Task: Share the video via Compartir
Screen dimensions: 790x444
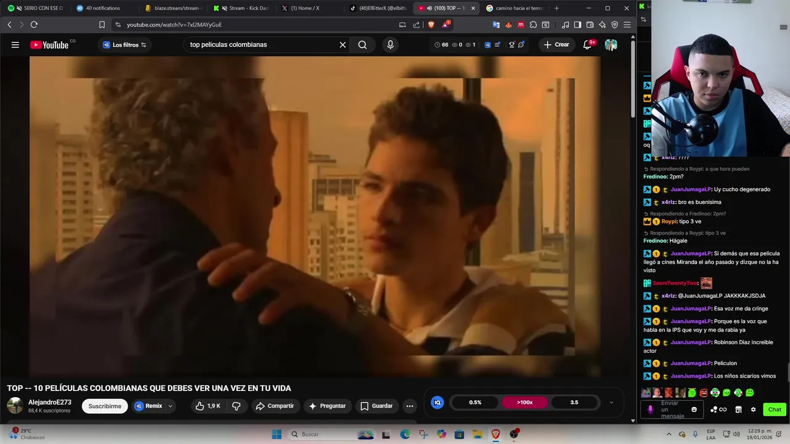Action: click(275, 406)
